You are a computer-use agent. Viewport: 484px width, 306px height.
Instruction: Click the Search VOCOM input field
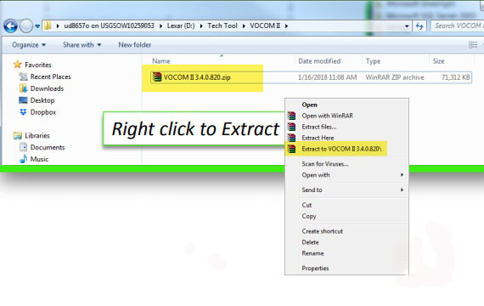(458, 26)
